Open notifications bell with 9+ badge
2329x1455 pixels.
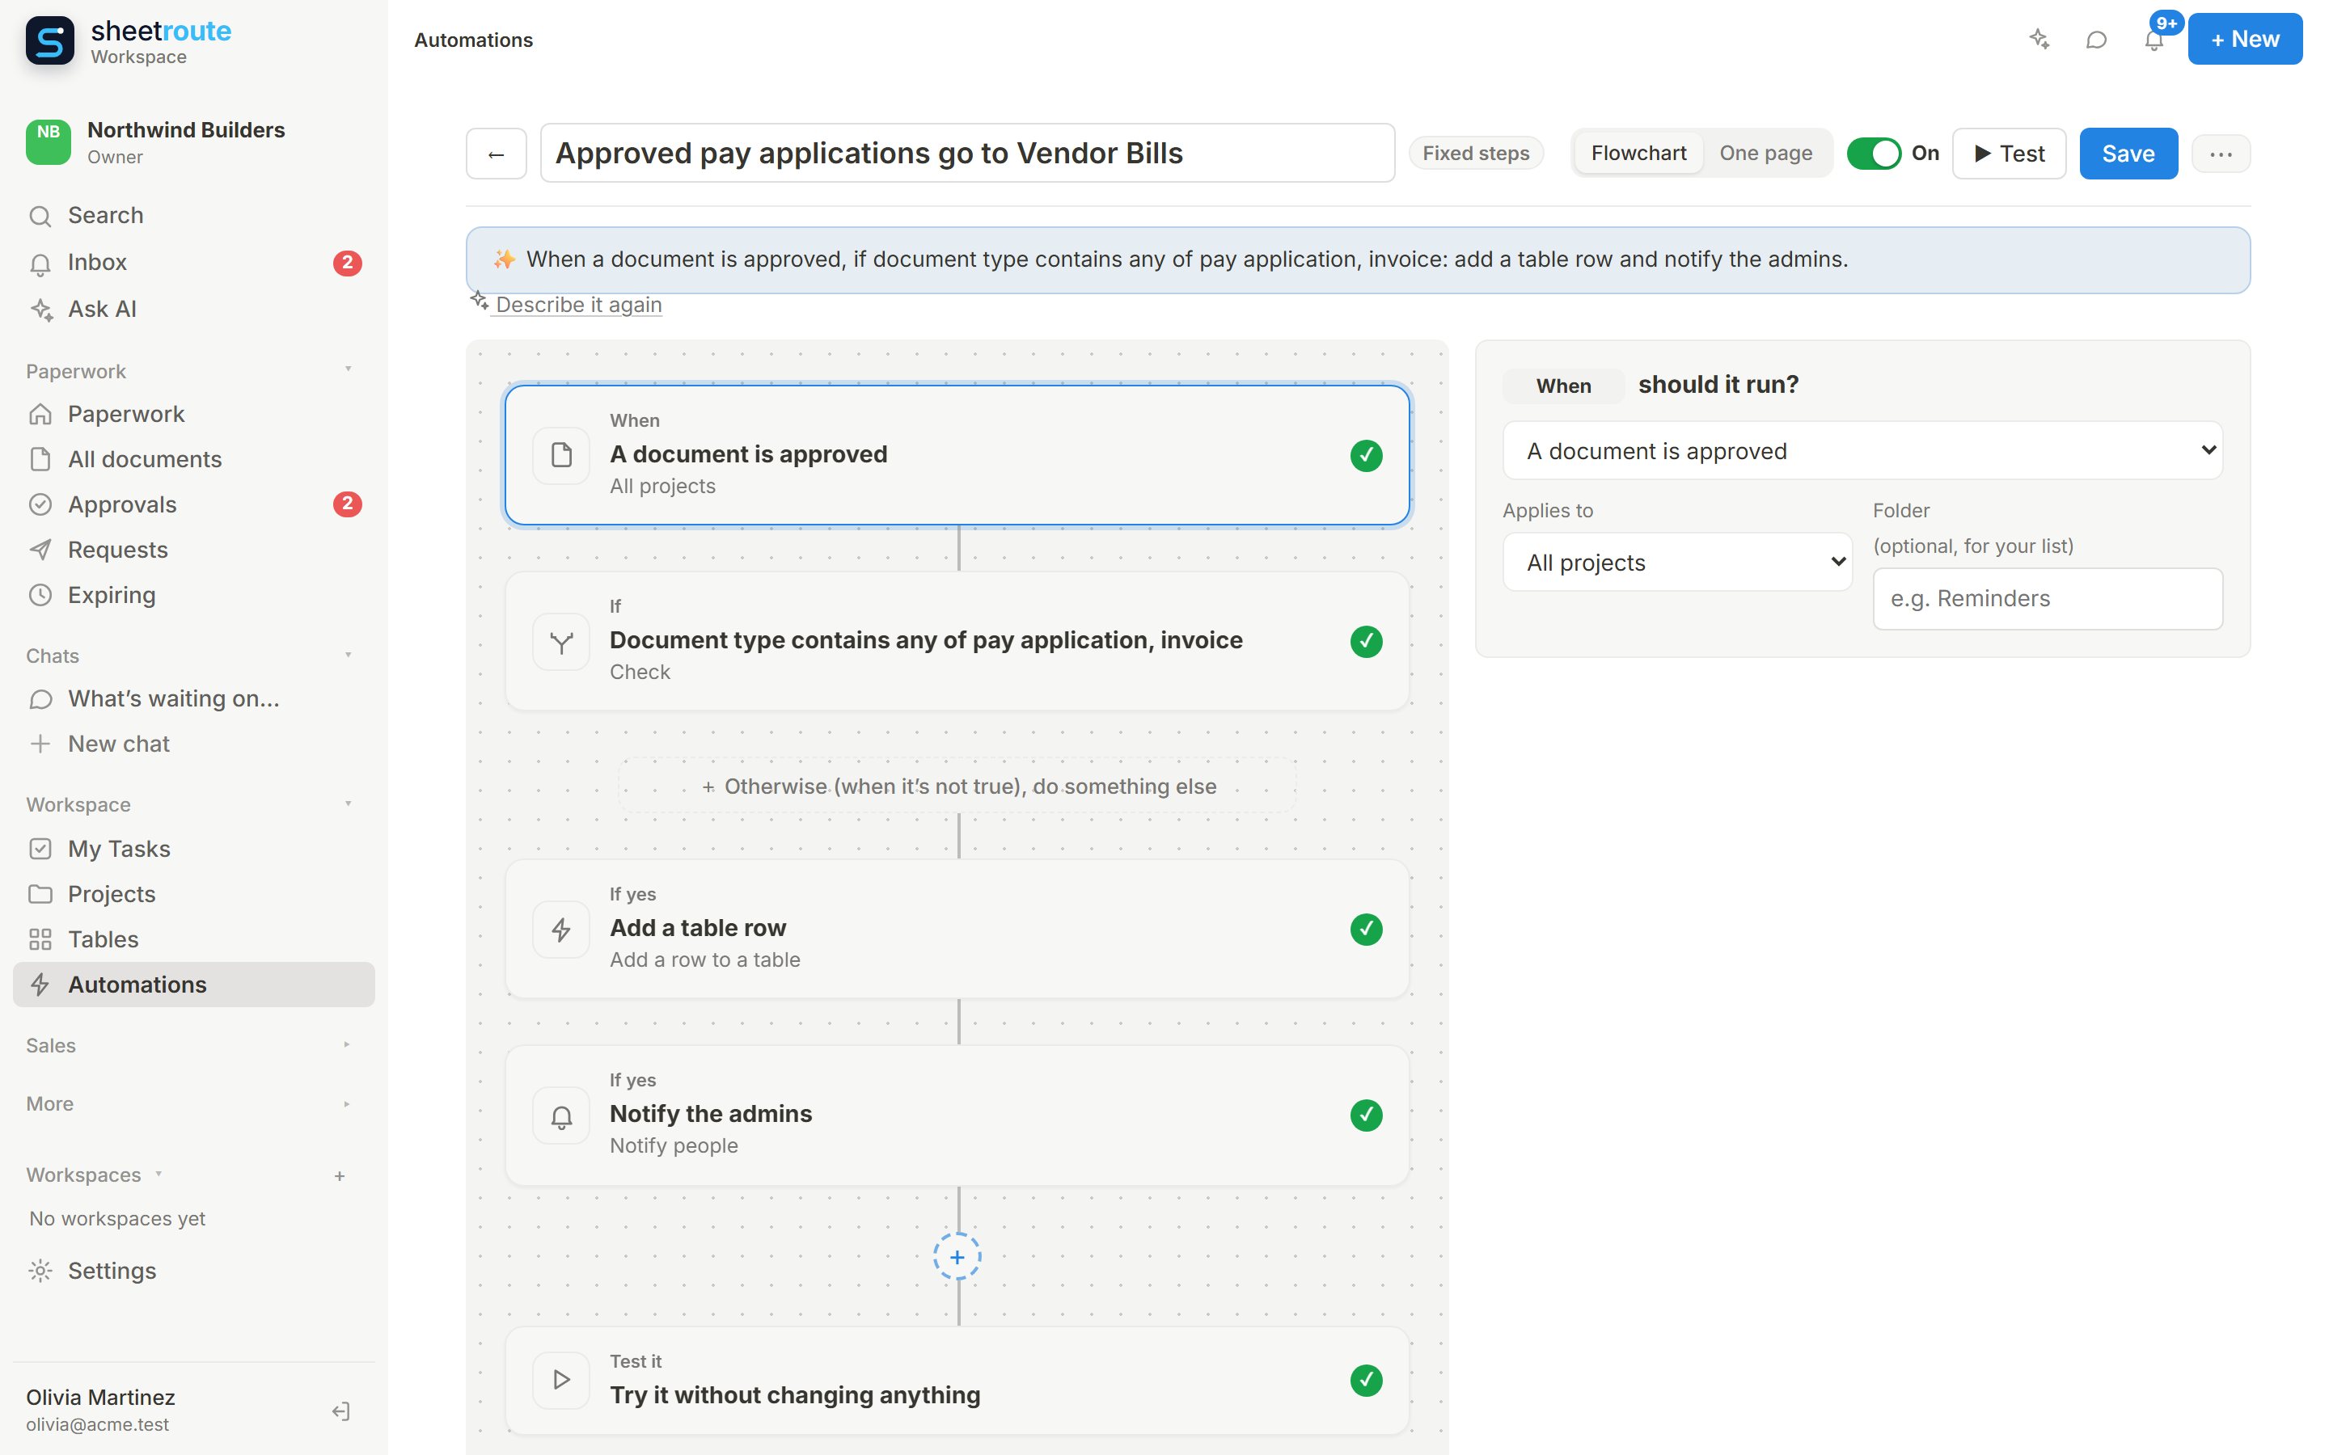click(x=2154, y=40)
